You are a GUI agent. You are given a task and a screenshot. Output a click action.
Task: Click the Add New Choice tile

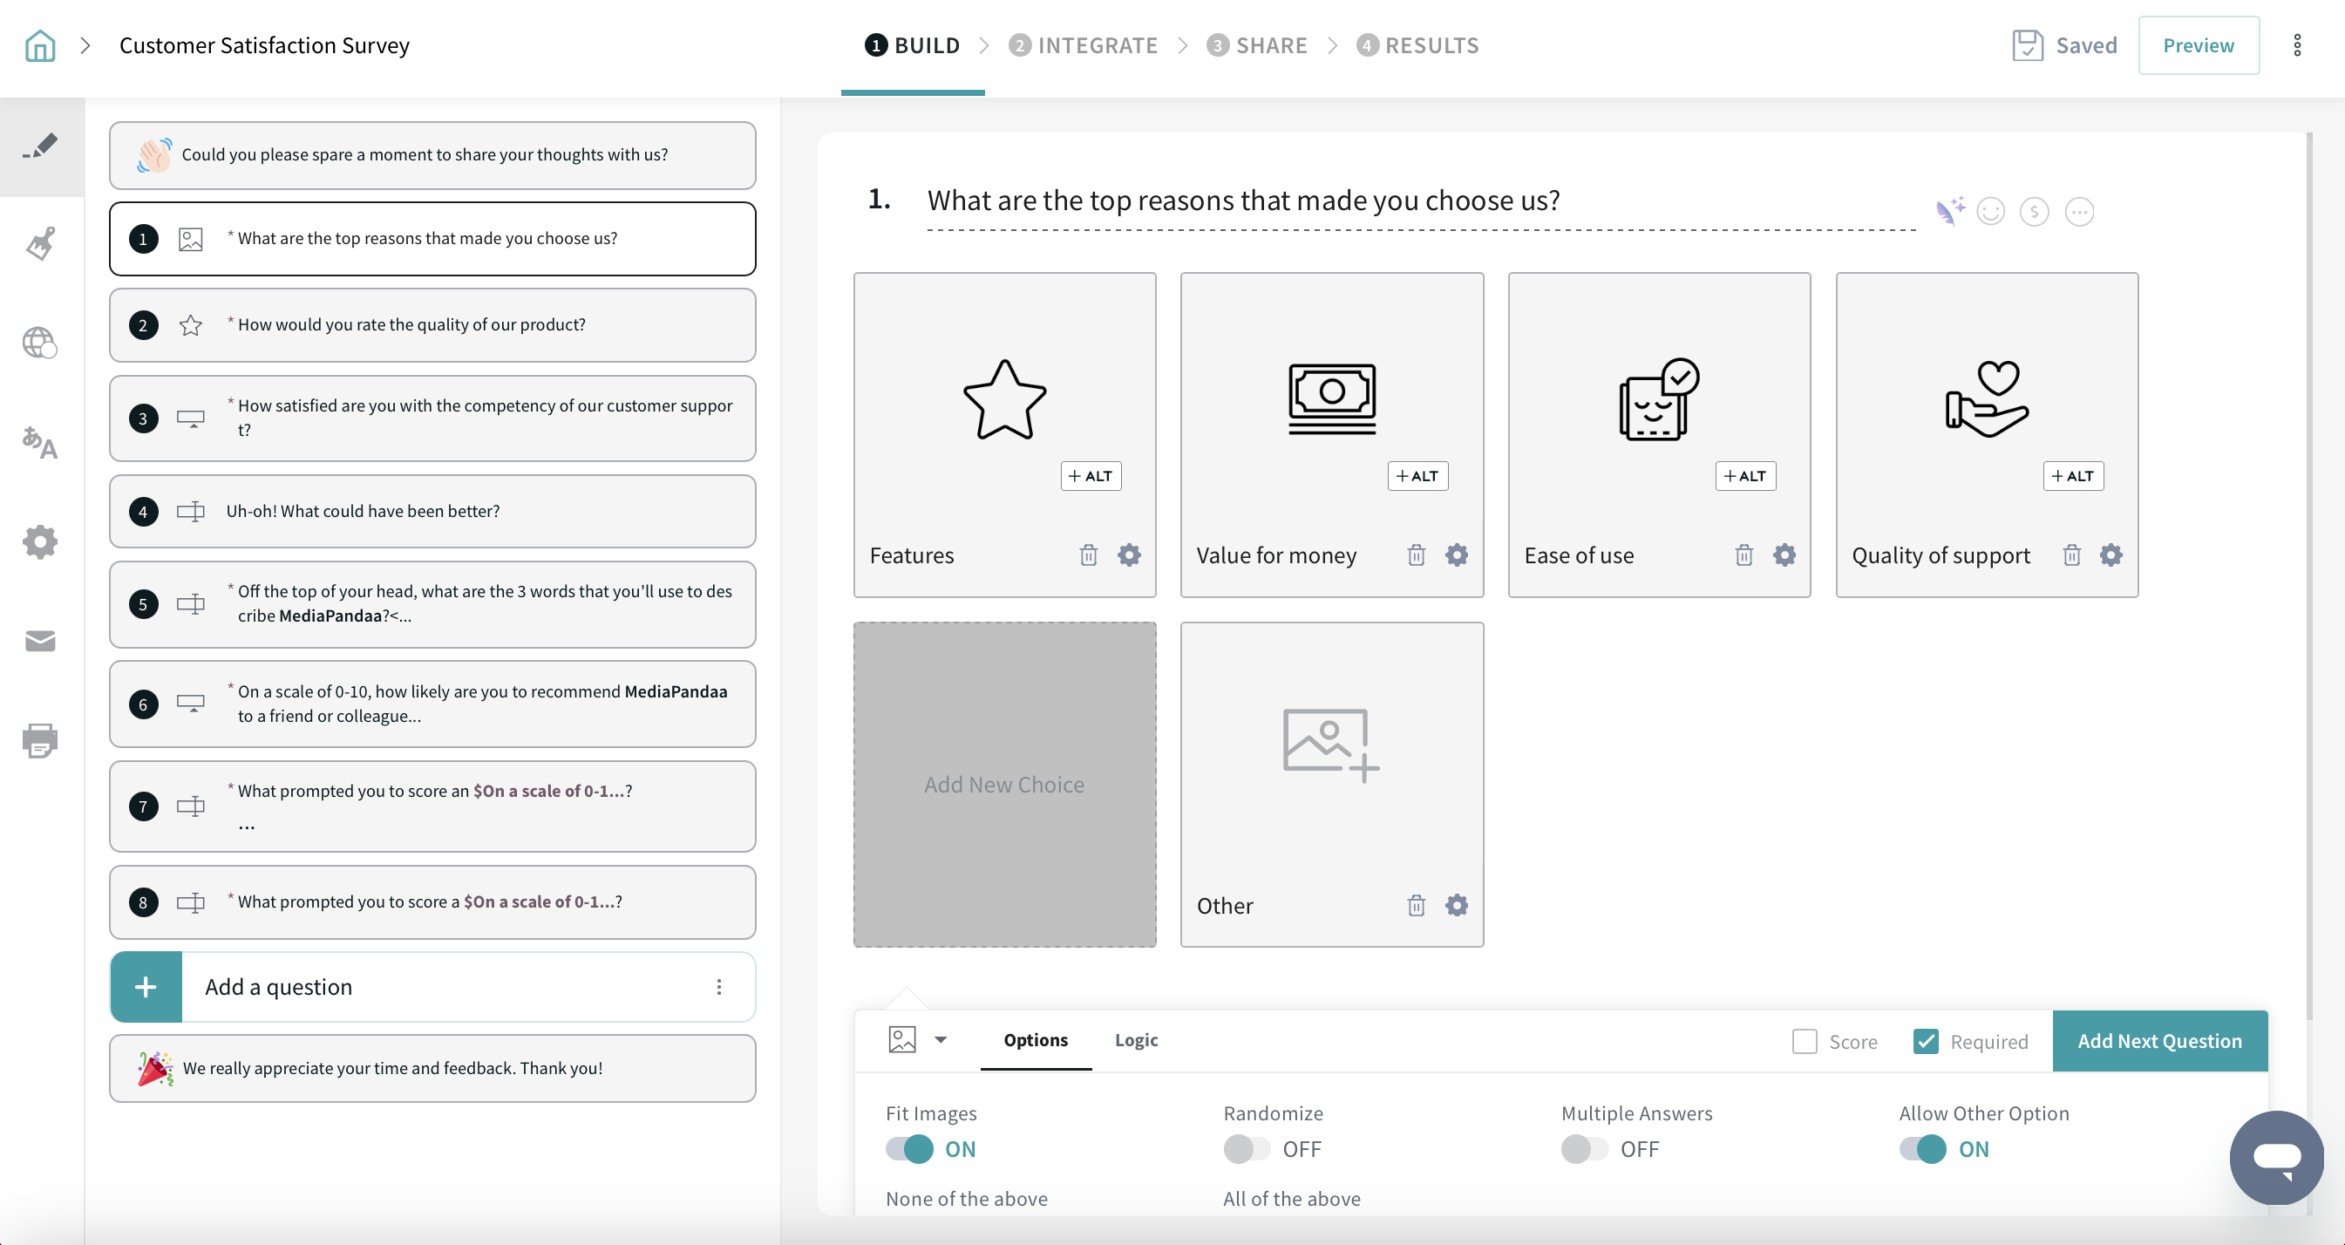pyautogui.click(x=1004, y=784)
